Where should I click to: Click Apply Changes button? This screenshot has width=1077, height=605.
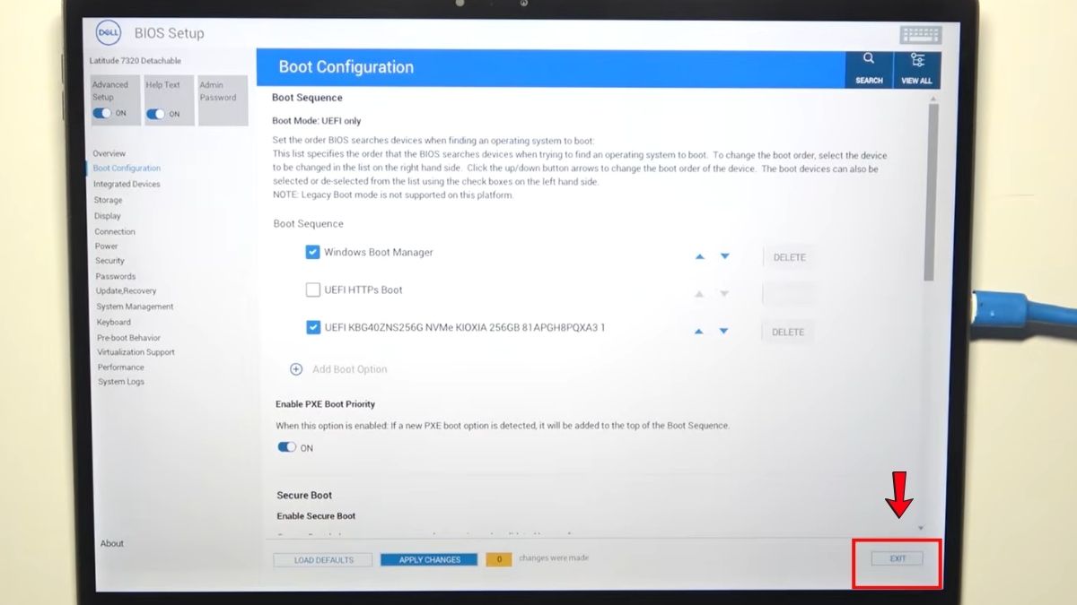click(430, 559)
